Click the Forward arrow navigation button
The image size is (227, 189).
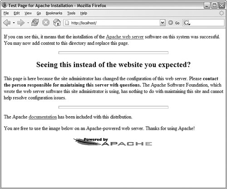click(x=21, y=23)
